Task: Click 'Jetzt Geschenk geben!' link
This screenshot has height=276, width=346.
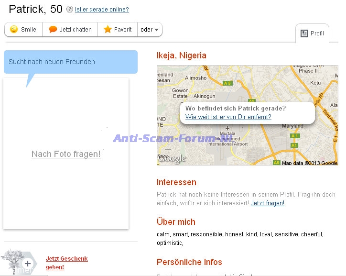Action: click(66, 263)
